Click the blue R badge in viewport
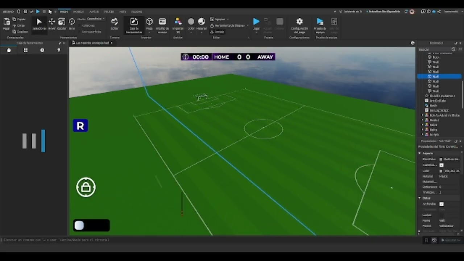Viewport: 464px width, 261px height. pos(80,125)
